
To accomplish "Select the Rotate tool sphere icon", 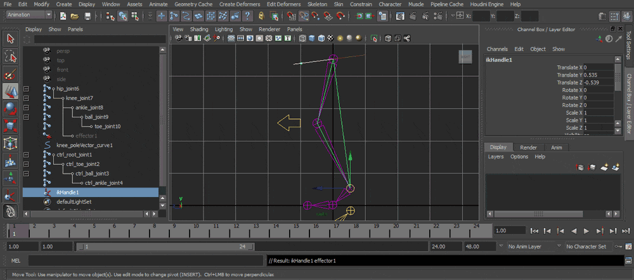I will click(x=11, y=109).
